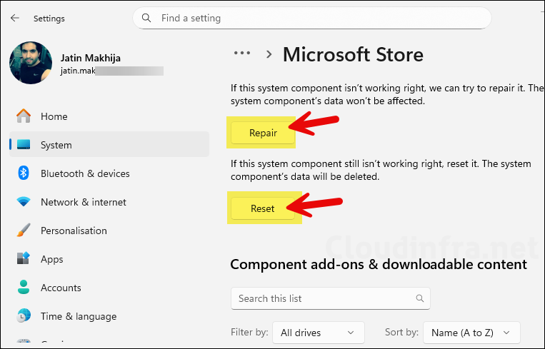Image resolution: width=545 pixels, height=349 pixels.
Task: Open Personalisation settings
Action: point(109,231)
